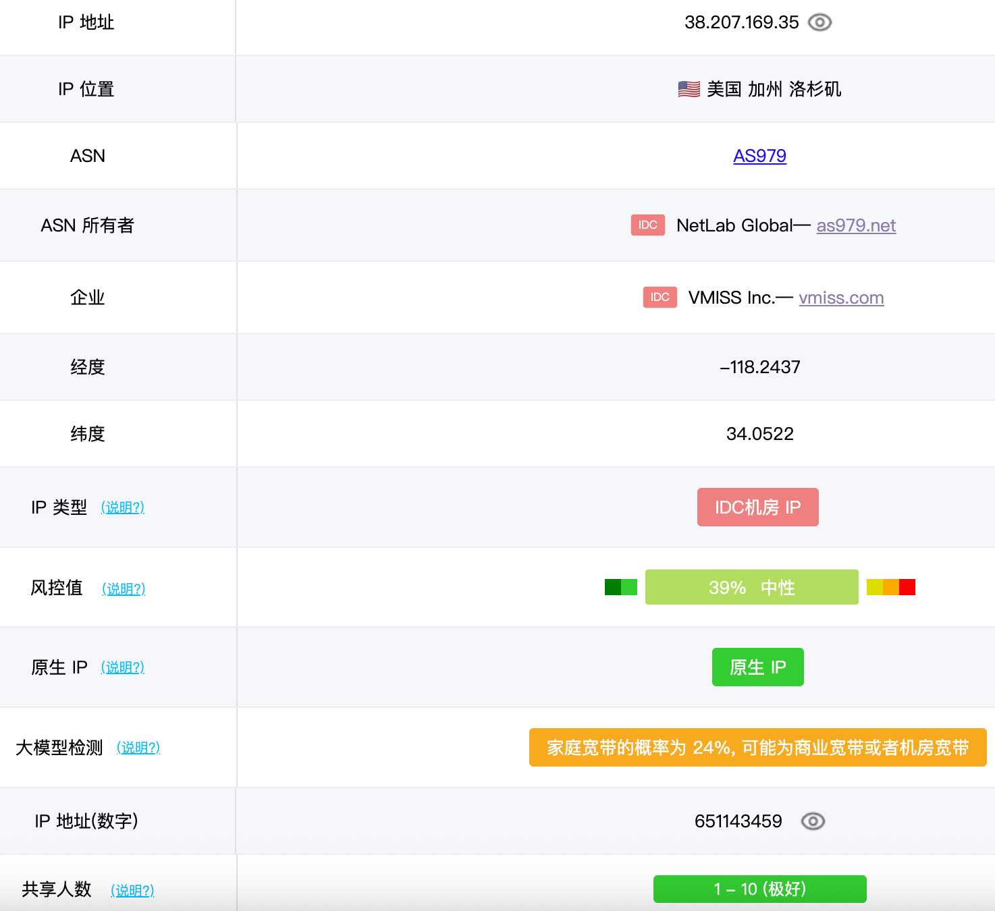Image resolution: width=995 pixels, height=911 pixels.
Task: Click IDC badge beside NetLab Global
Action: pos(647,225)
